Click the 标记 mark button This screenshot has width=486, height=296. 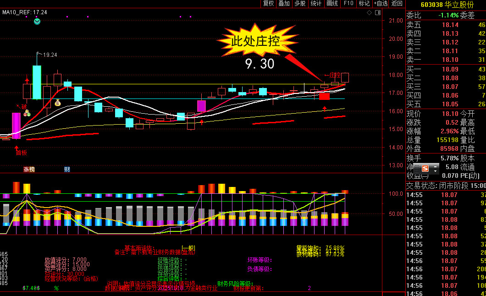(x=364, y=4)
